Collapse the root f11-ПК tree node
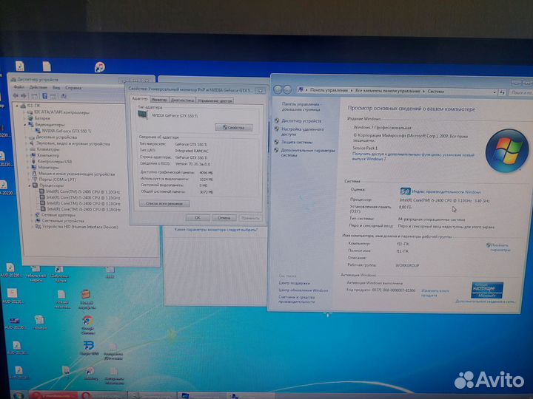The height and width of the screenshot is (399, 533). (17, 106)
